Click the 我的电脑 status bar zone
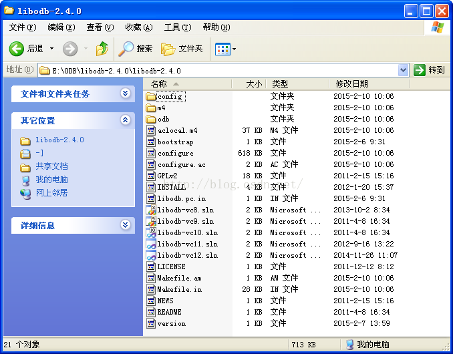 (367, 345)
